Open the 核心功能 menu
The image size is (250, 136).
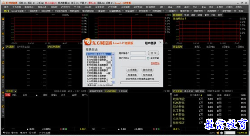coord(51,3)
